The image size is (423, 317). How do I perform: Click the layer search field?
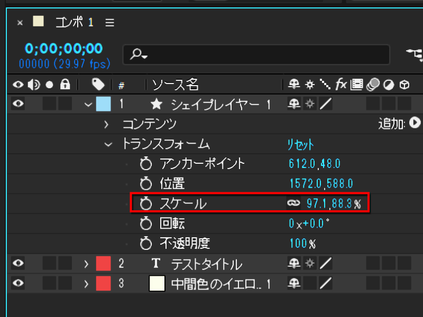click(256, 55)
